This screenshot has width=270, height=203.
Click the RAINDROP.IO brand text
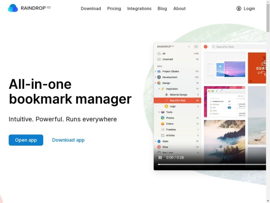coord(36,8)
